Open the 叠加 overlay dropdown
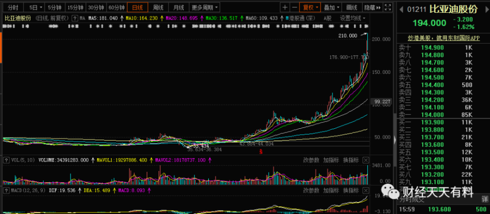 coord(331,7)
